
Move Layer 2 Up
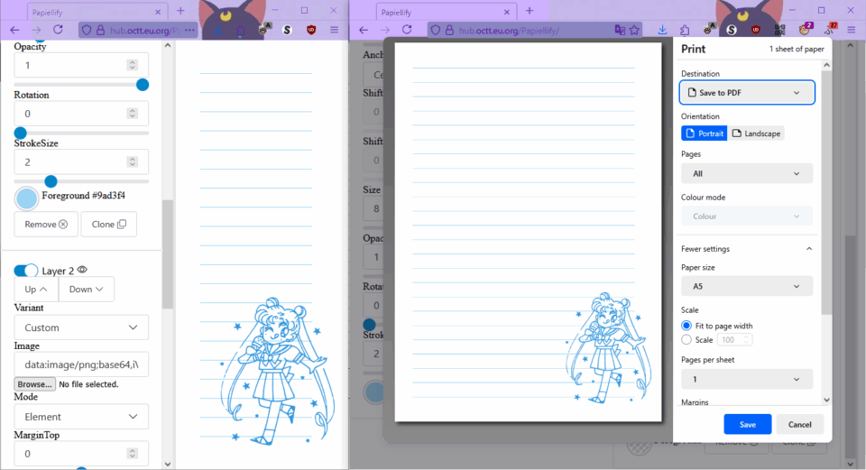(36, 289)
